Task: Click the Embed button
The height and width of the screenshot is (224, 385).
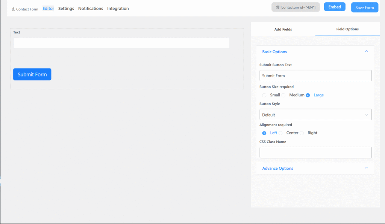Action: [334, 7]
